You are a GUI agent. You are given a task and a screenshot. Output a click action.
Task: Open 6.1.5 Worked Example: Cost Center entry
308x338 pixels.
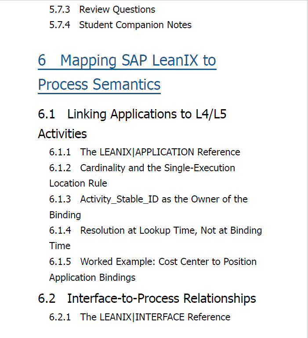coord(153,262)
